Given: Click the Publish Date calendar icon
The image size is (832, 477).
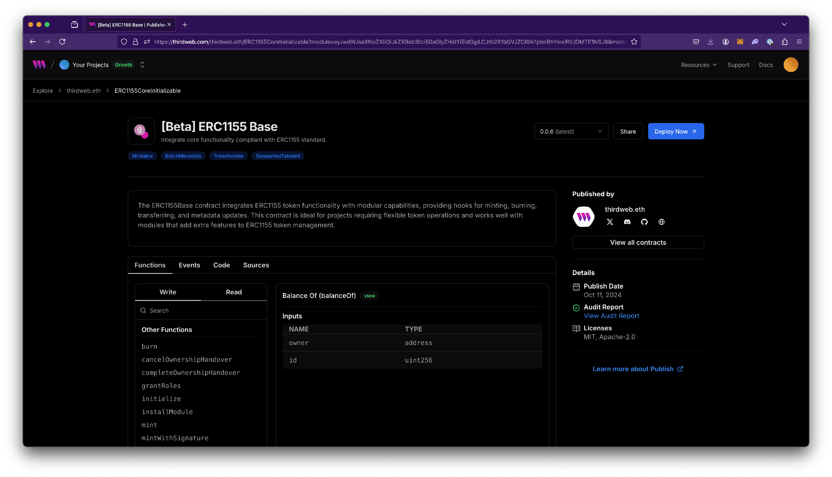Looking at the screenshot, I should tap(576, 287).
